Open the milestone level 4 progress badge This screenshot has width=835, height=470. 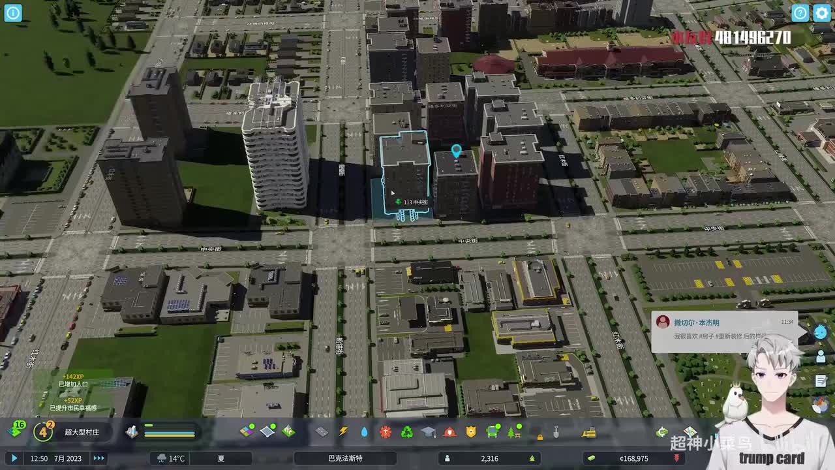click(44, 431)
